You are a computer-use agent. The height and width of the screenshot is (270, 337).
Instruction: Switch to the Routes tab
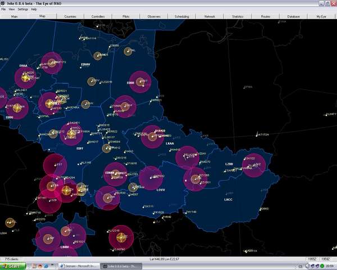coord(266,16)
